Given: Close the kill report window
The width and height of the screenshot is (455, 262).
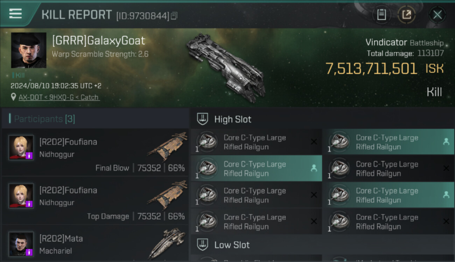Looking at the screenshot, I should click(437, 15).
